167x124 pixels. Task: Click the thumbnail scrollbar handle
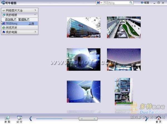[88, 119]
